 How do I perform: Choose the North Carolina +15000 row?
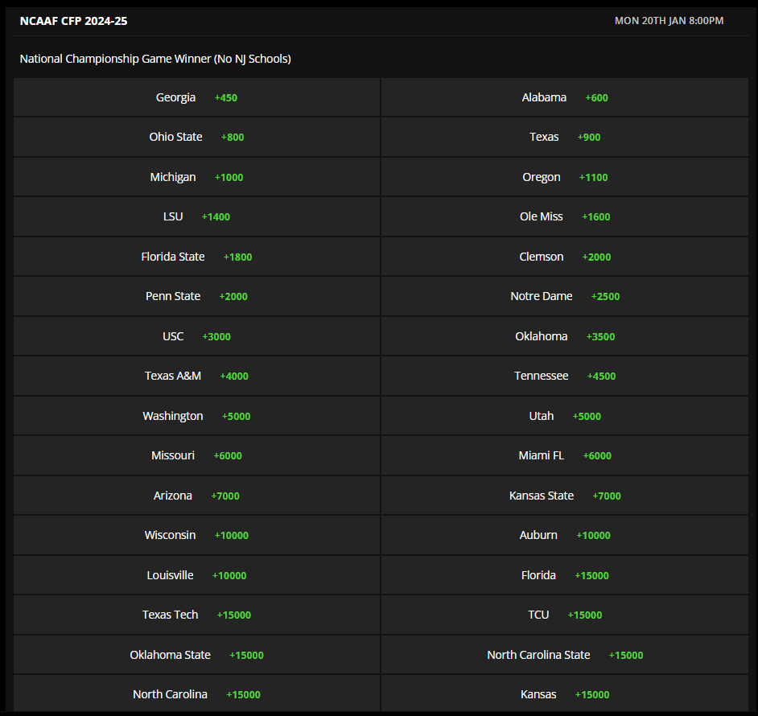click(197, 694)
